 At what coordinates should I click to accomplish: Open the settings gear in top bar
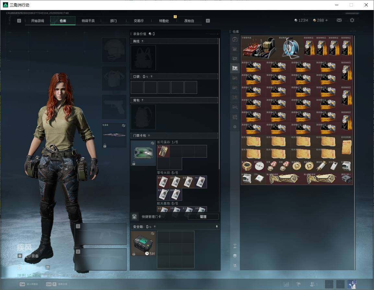point(352,20)
